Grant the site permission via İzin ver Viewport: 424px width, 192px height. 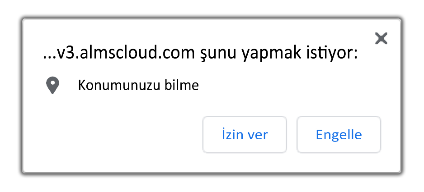click(x=245, y=135)
